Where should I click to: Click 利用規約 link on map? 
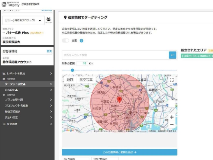pos(152,131)
